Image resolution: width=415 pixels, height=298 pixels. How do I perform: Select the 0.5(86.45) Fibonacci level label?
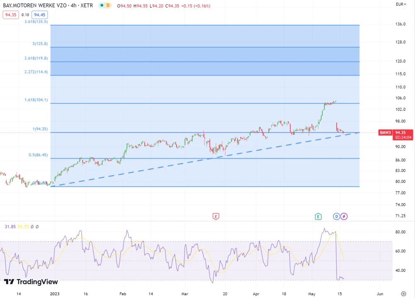[38, 155]
